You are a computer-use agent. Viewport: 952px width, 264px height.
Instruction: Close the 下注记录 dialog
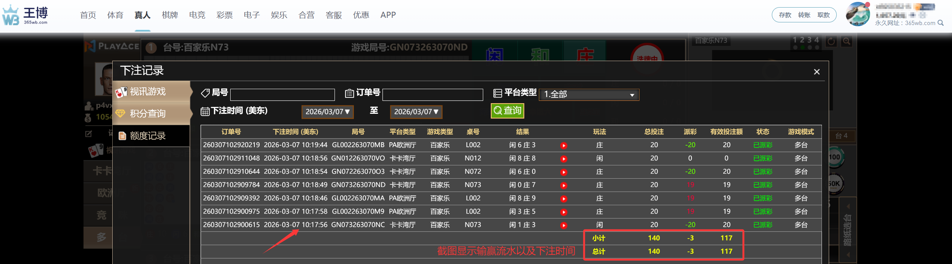[817, 72]
